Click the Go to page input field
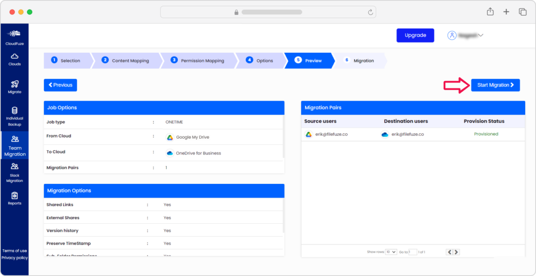The image size is (536, 276). coord(413,252)
